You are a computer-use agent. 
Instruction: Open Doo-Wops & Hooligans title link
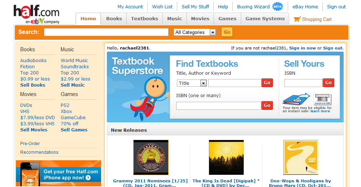click(300, 183)
